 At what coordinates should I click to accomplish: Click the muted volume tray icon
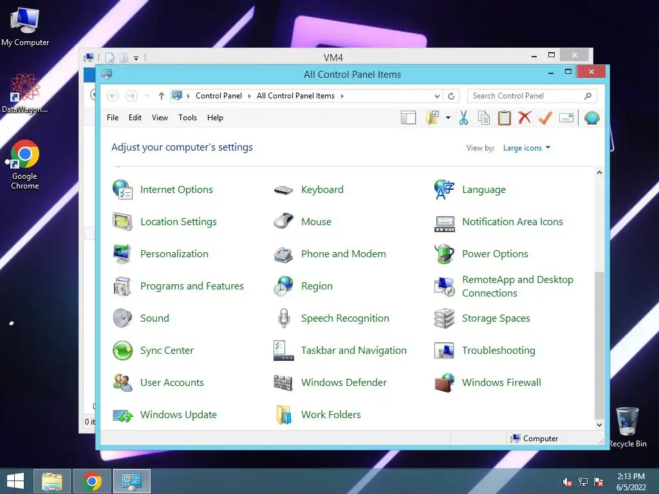click(568, 482)
